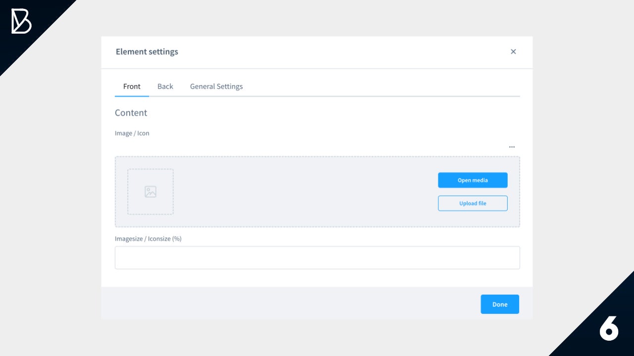Confirm with the Done button

coord(500,304)
